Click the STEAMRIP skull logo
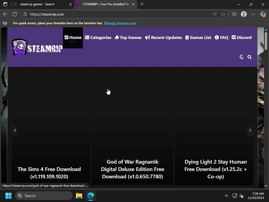This screenshot has height=202, width=269. pos(37,47)
